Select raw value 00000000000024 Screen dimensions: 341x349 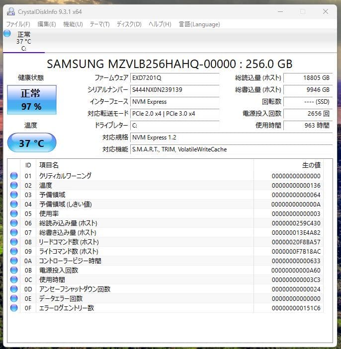point(296,289)
